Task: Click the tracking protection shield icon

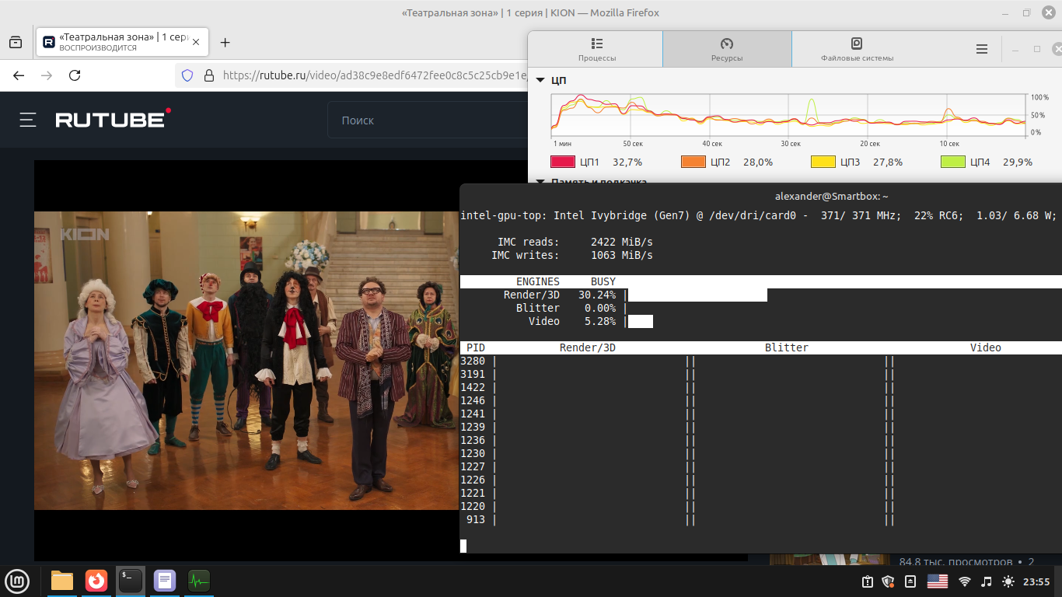Action: (187, 75)
